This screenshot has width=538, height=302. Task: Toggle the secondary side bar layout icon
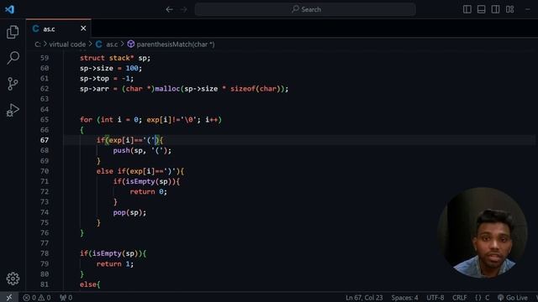(495, 9)
